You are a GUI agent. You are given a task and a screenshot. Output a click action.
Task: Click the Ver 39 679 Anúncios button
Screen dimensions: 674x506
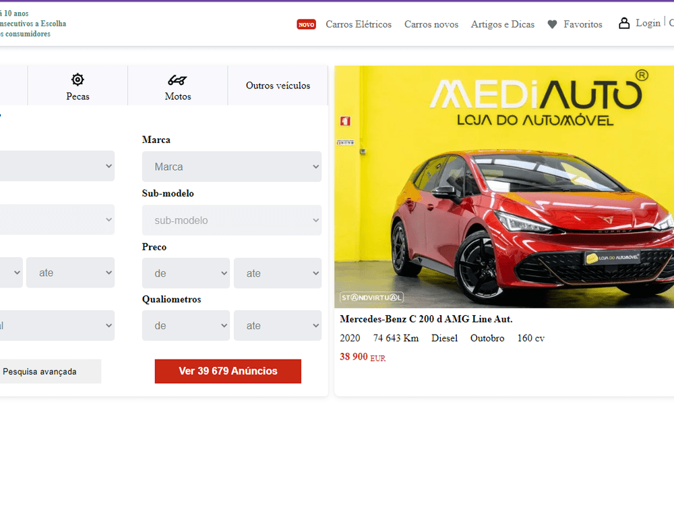[x=228, y=371]
